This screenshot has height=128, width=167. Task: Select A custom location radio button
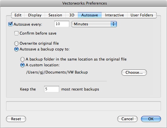point(22,65)
